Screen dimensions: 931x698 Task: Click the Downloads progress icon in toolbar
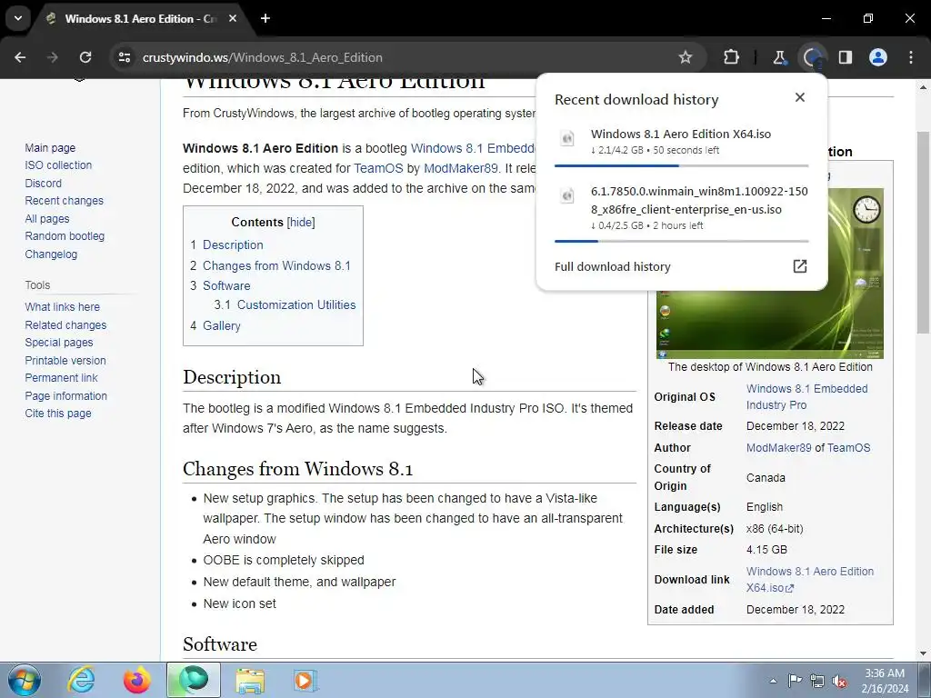[x=812, y=57]
